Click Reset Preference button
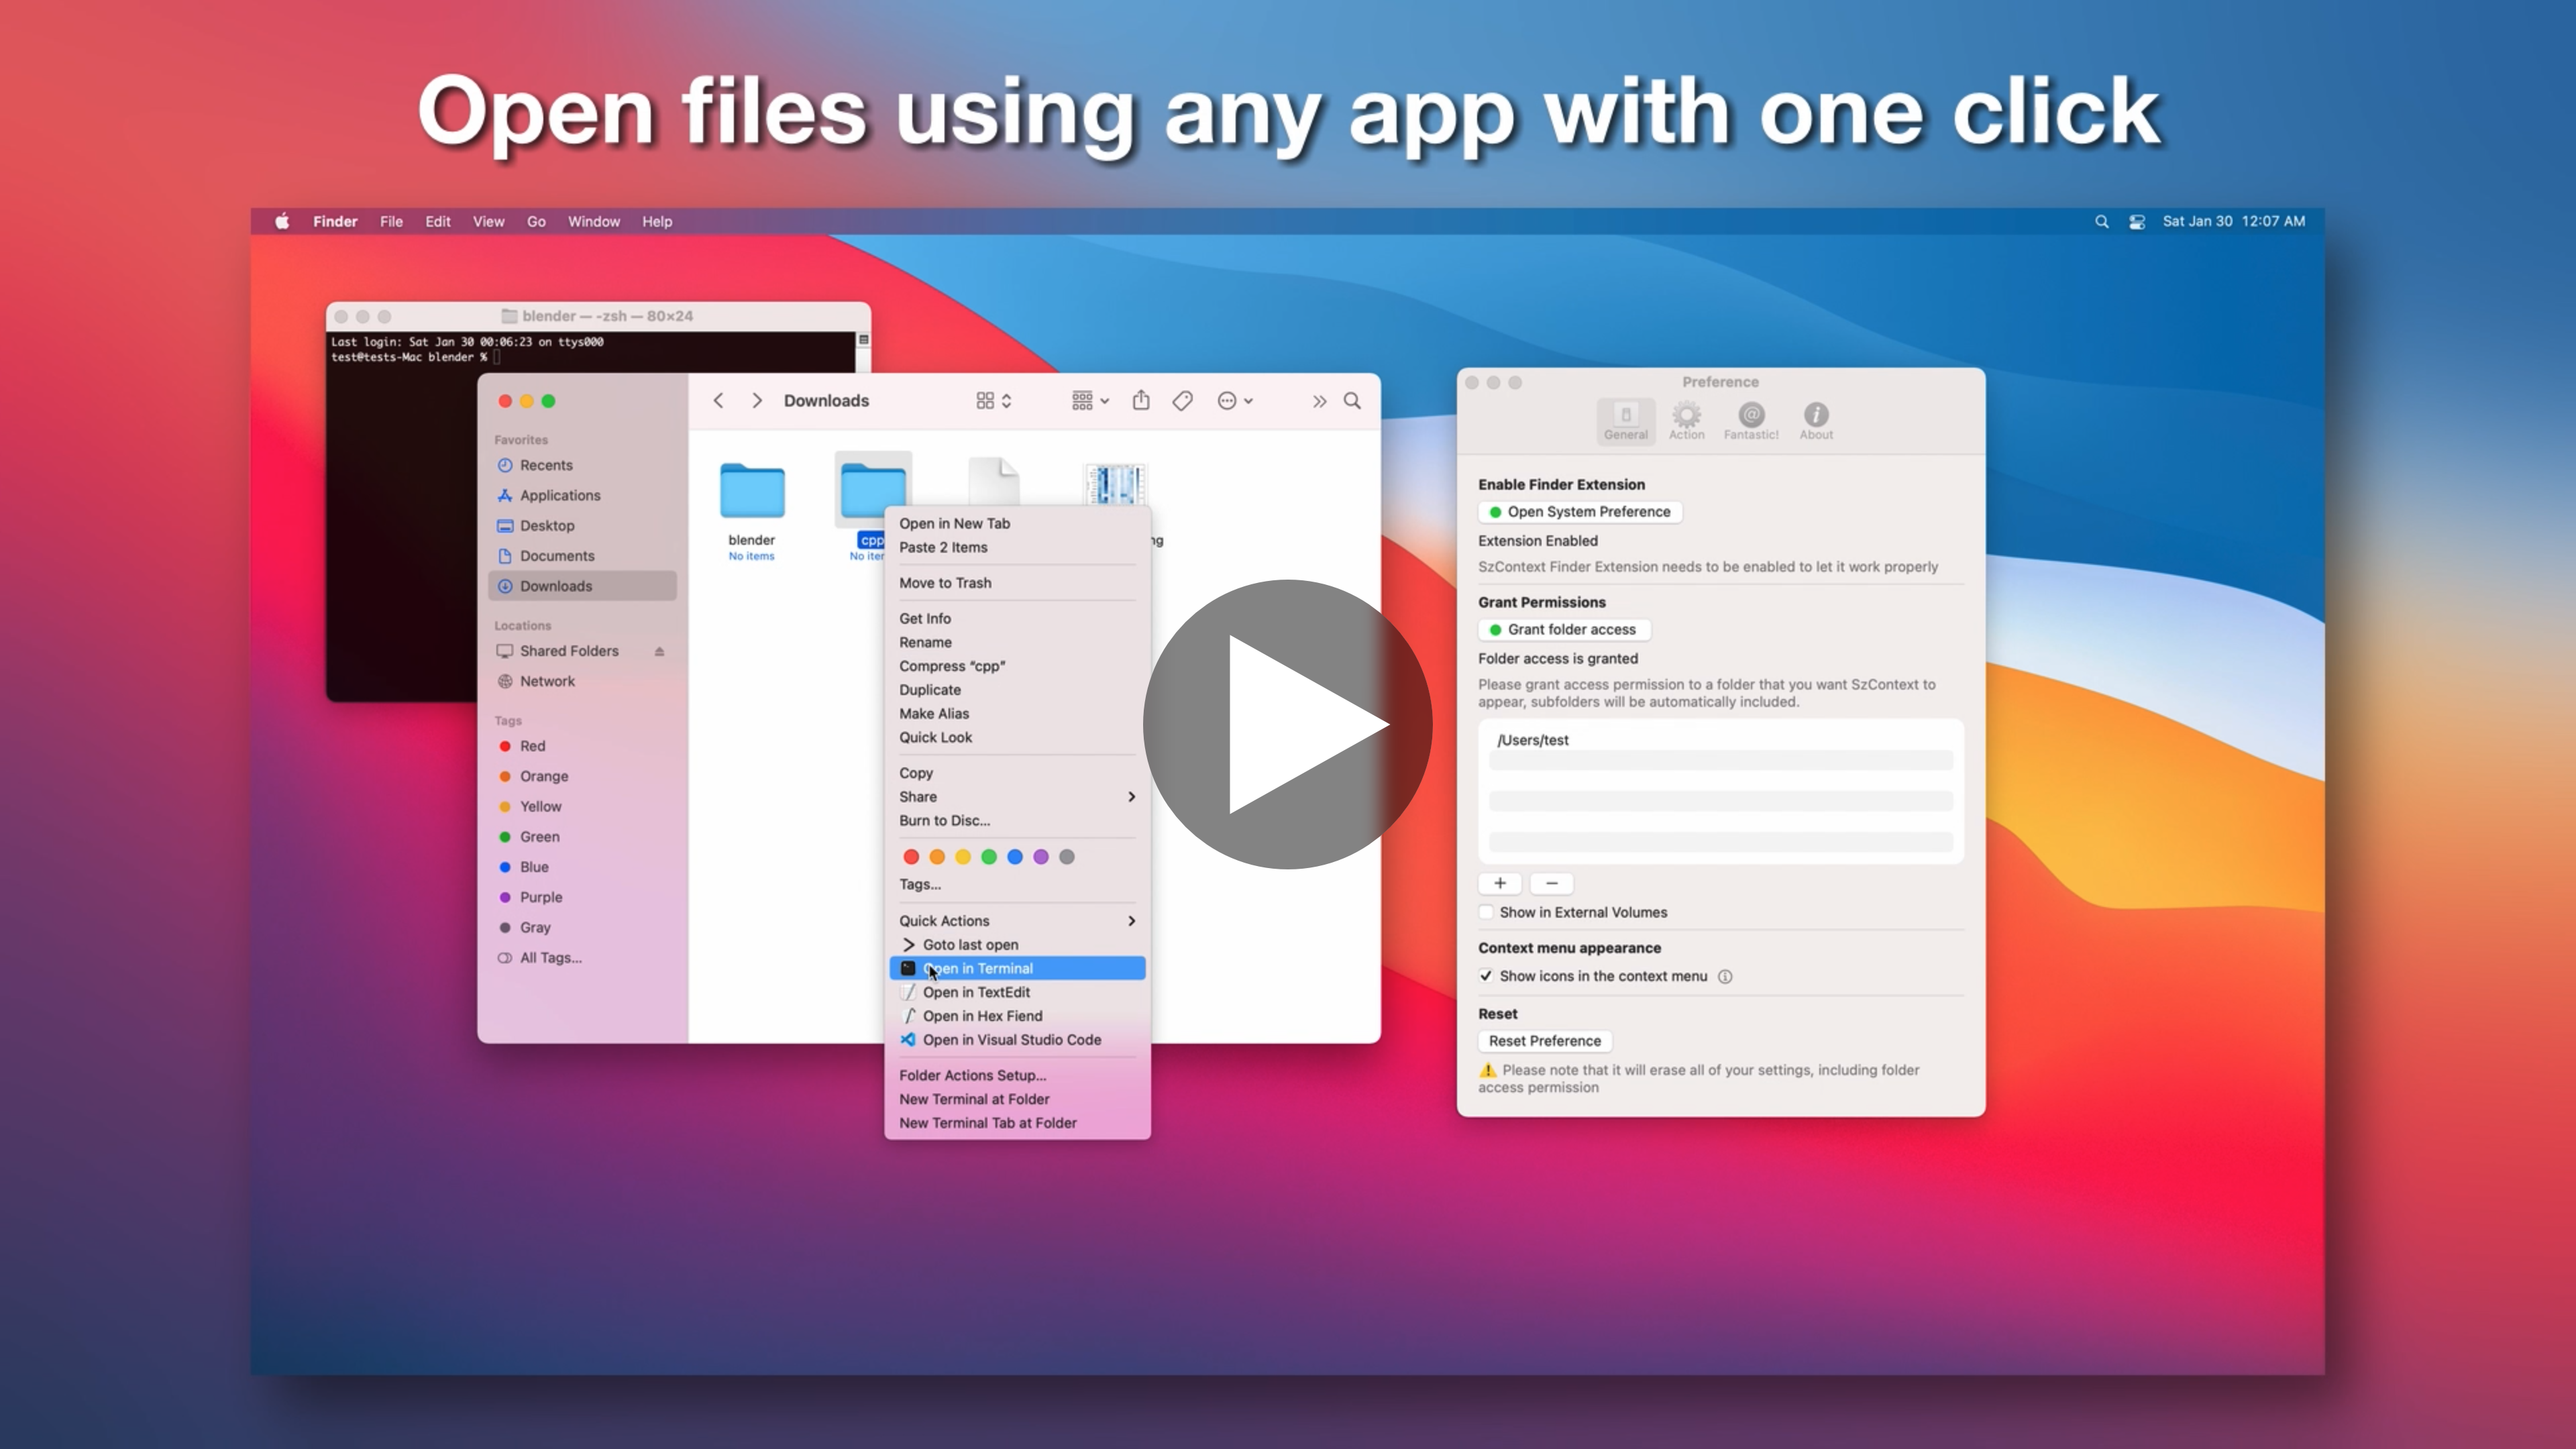Viewport: 2576px width, 1449px height. tap(1544, 1041)
